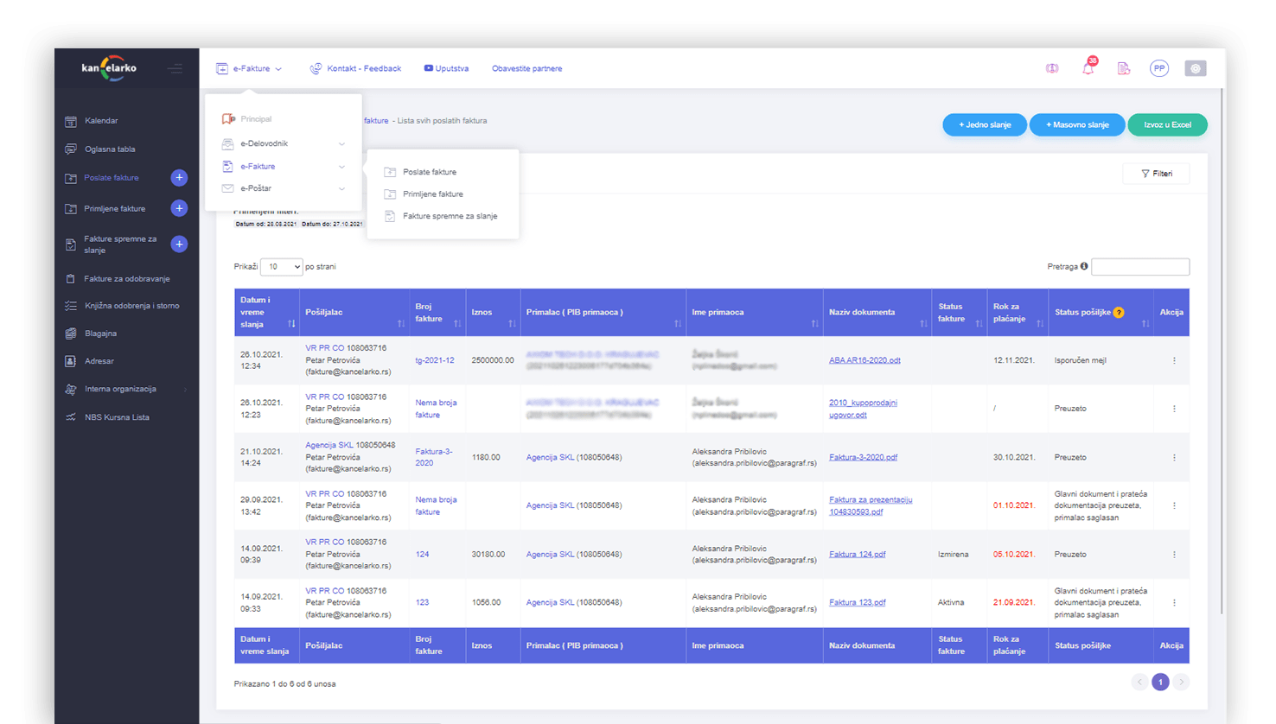Click three-dot action menu for invoice 123
The width and height of the screenshot is (1276, 724).
(x=1174, y=603)
